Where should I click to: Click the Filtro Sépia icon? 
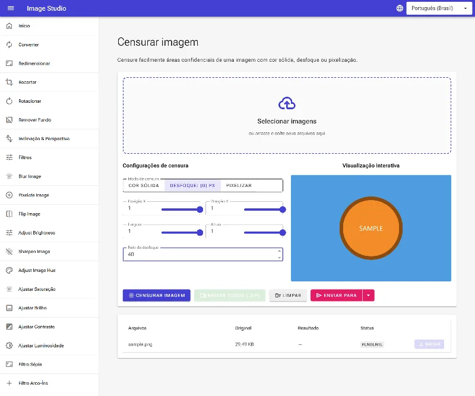click(x=9, y=364)
